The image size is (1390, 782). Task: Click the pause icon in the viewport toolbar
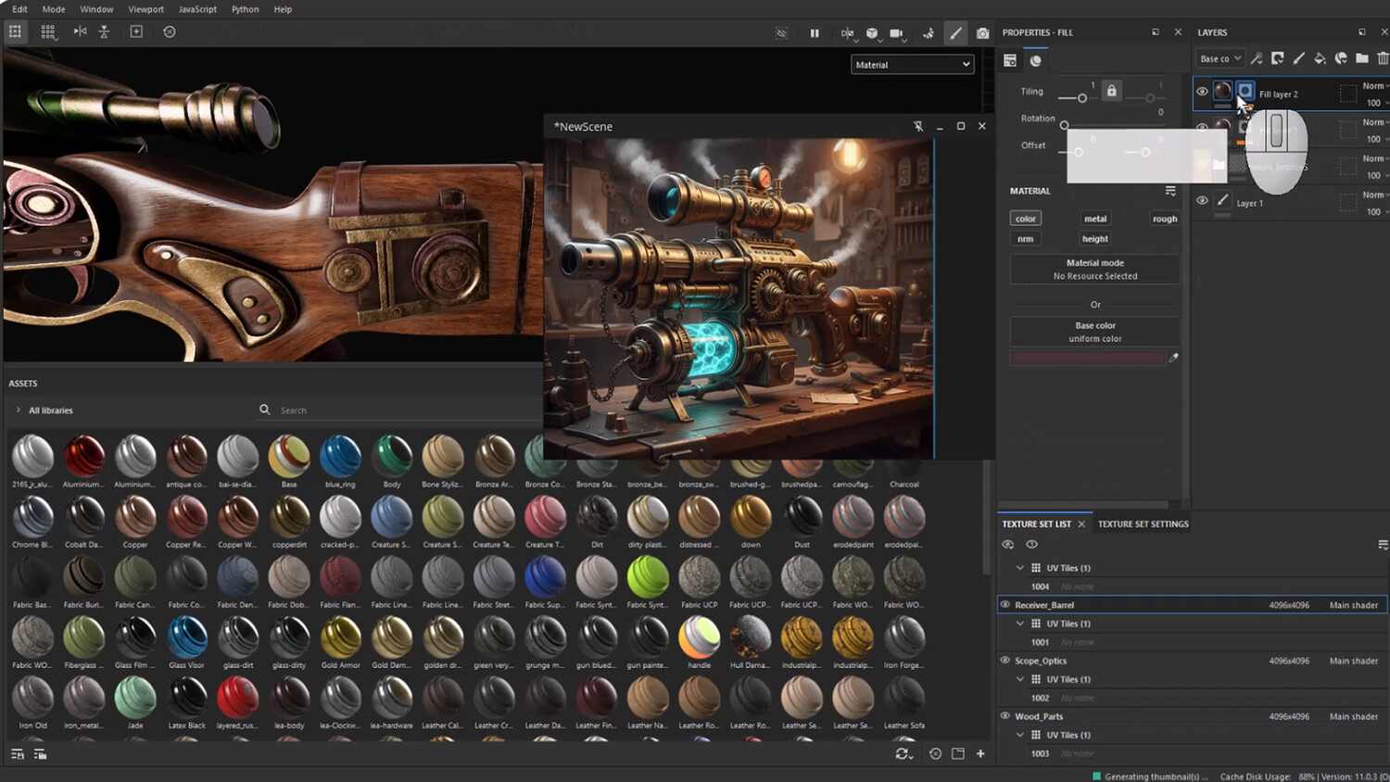pos(815,32)
